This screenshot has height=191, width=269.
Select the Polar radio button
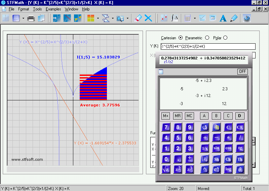225,38
